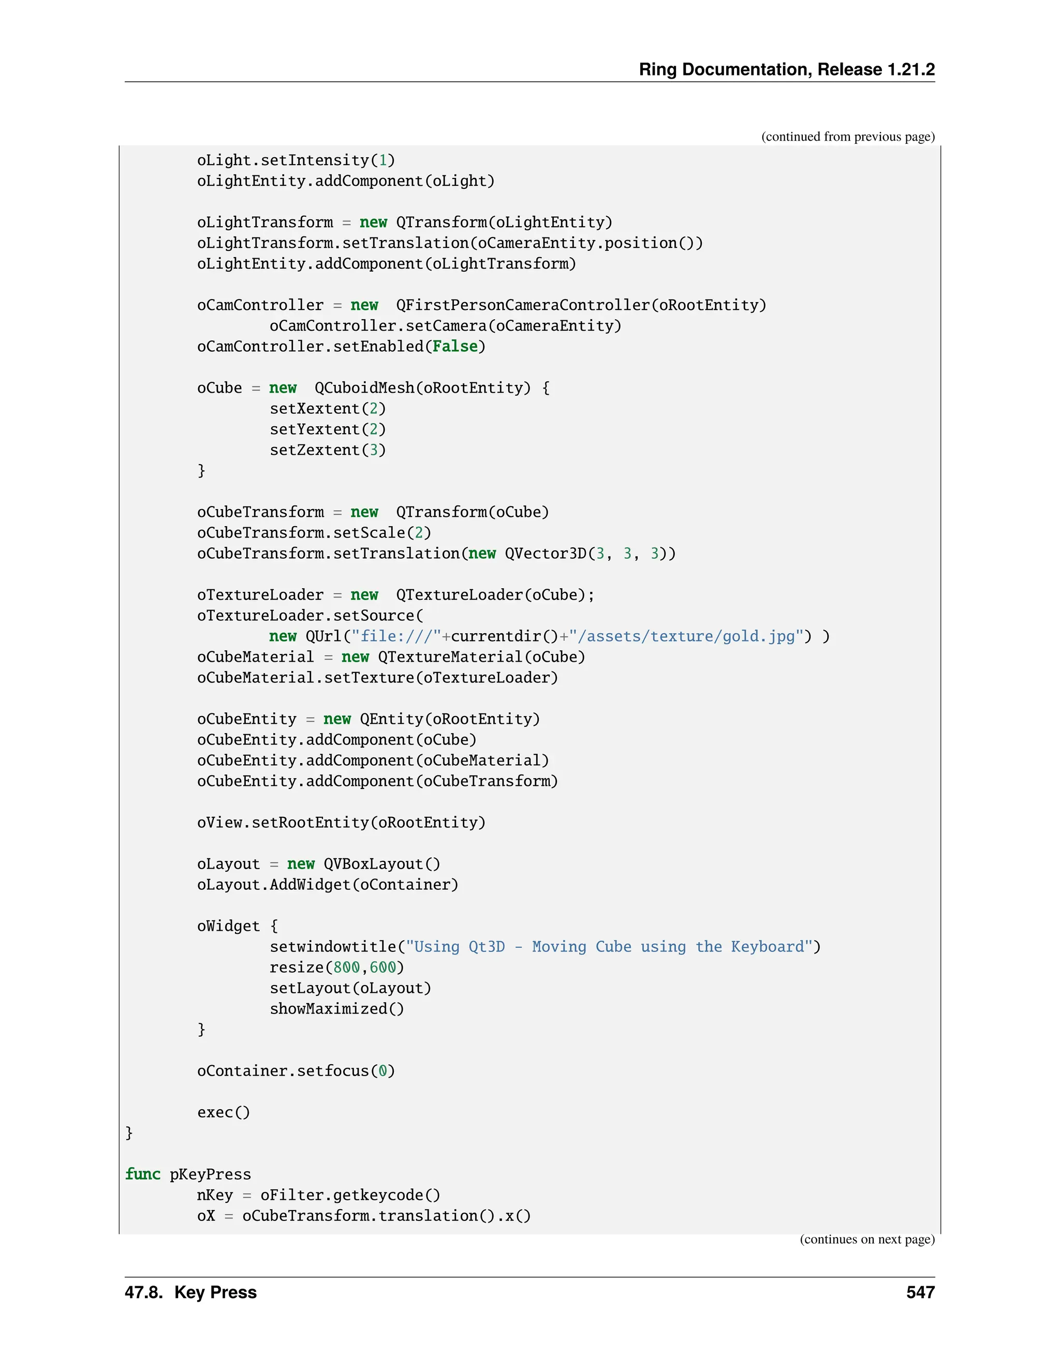This screenshot has height=1371, width=1060.
Task: Click the Ring Documentation header title
Action: pyautogui.click(x=786, y=69)
